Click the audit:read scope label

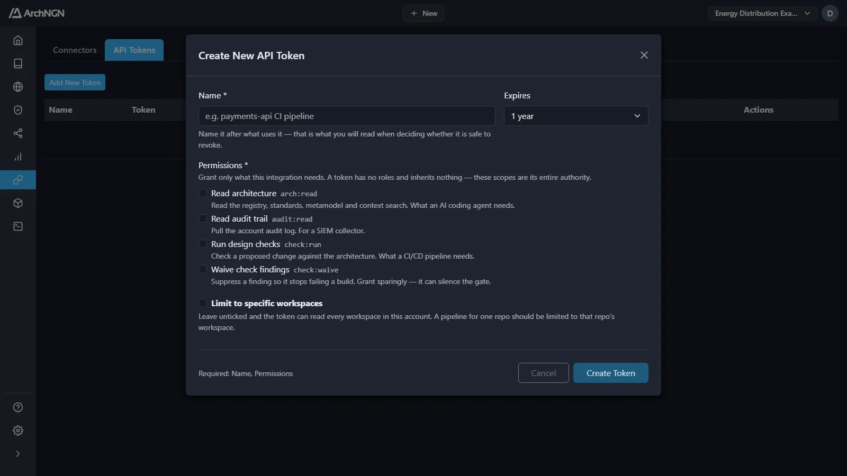tap(292, 219)
